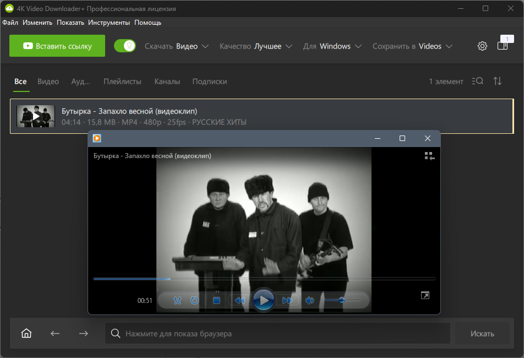Click the green Вставить ссылку button
Screen dimensions: 524x358
coord(57,46)
